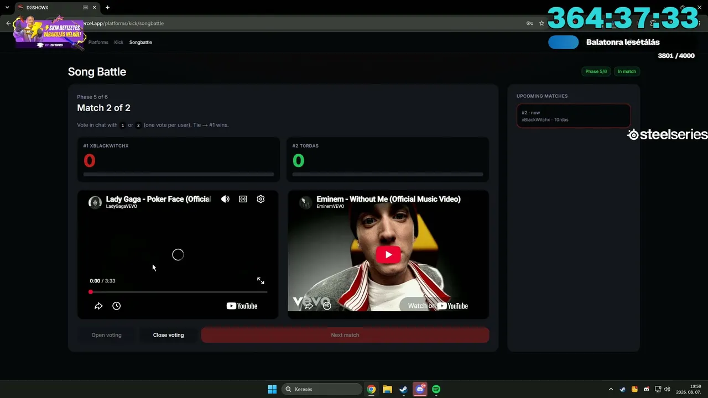The width and height of the screenshot is (708, 398).
Task: Open Spotify from the taskbar
Action: [436, 389]
